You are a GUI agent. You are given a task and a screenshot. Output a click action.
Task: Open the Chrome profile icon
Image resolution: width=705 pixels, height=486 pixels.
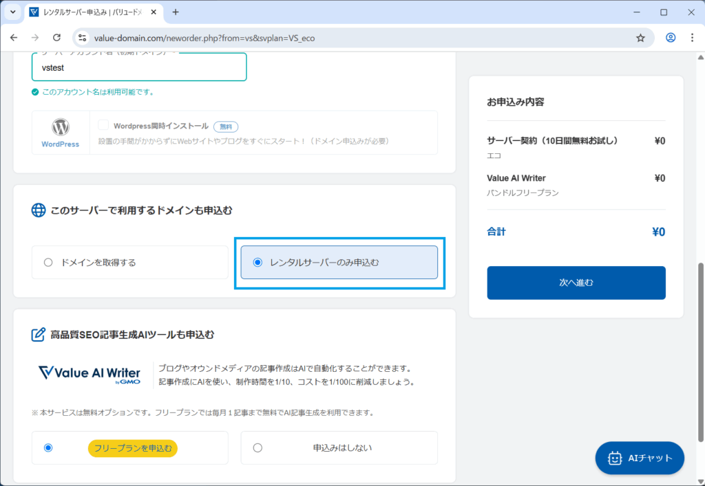671,38
